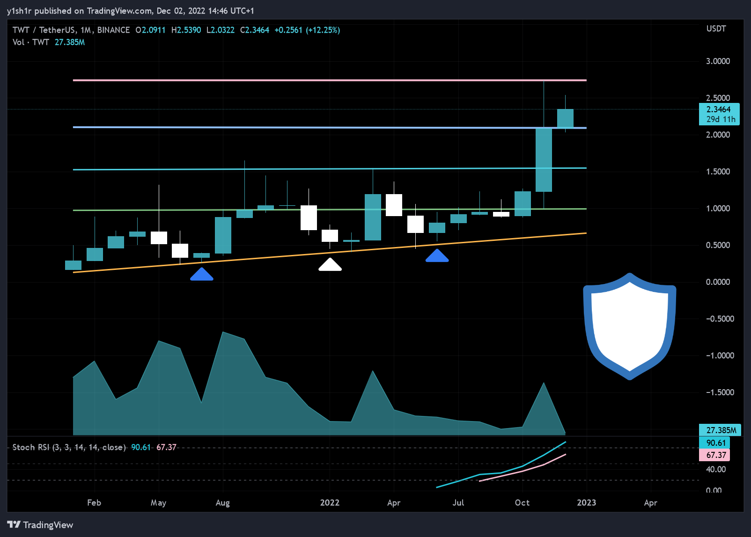
Task: Click the blue triangle marker below the August candle
Action: (x=202, y=274)
